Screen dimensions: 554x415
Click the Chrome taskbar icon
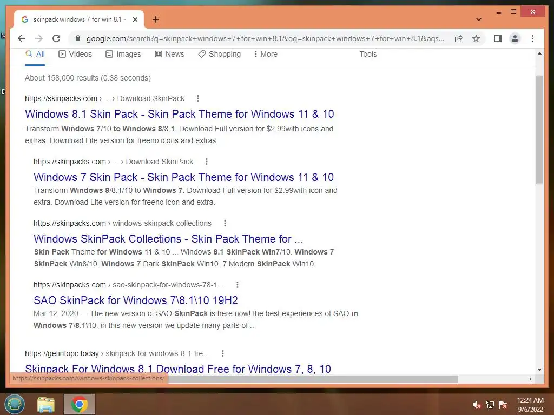pyautogui.click(x=80, y=404)
